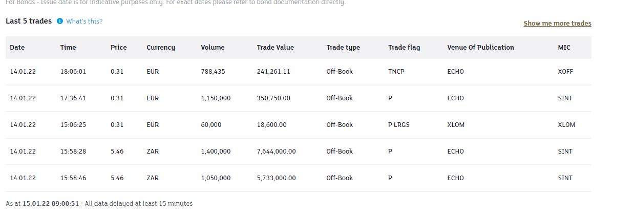
Task: Click the Venue Of Publication header
Action: [x=480, y=48]
